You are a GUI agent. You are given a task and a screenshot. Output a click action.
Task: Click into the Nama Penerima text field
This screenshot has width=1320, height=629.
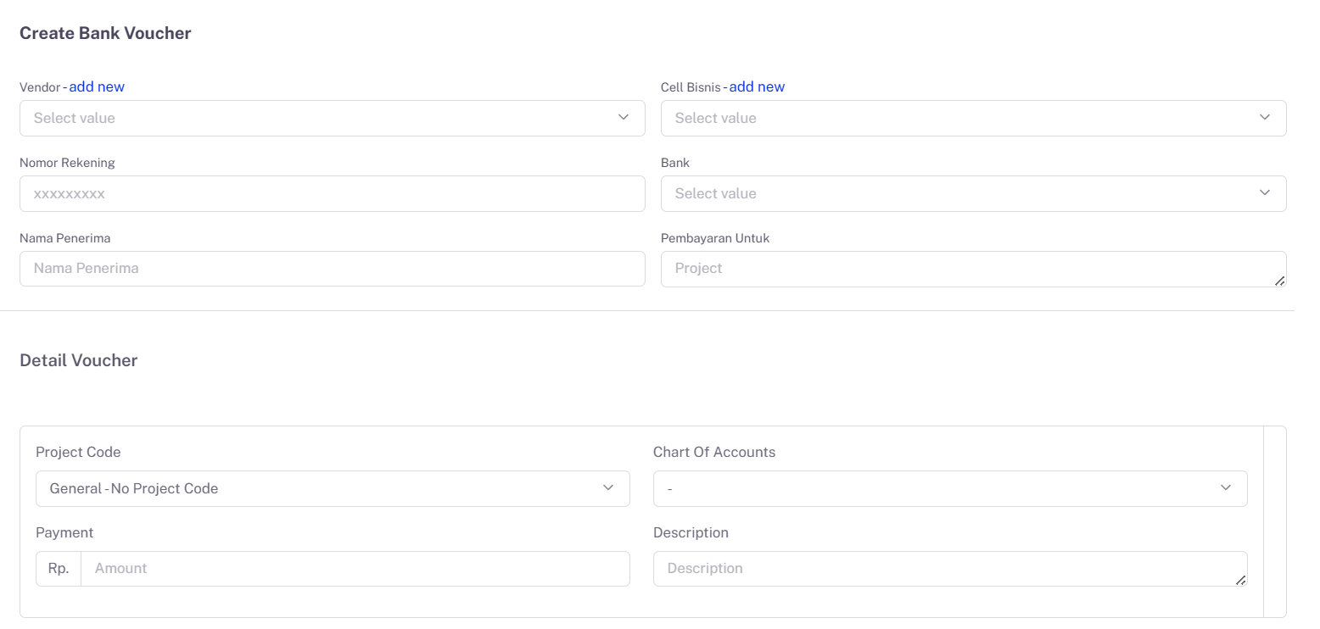(333, 268)
